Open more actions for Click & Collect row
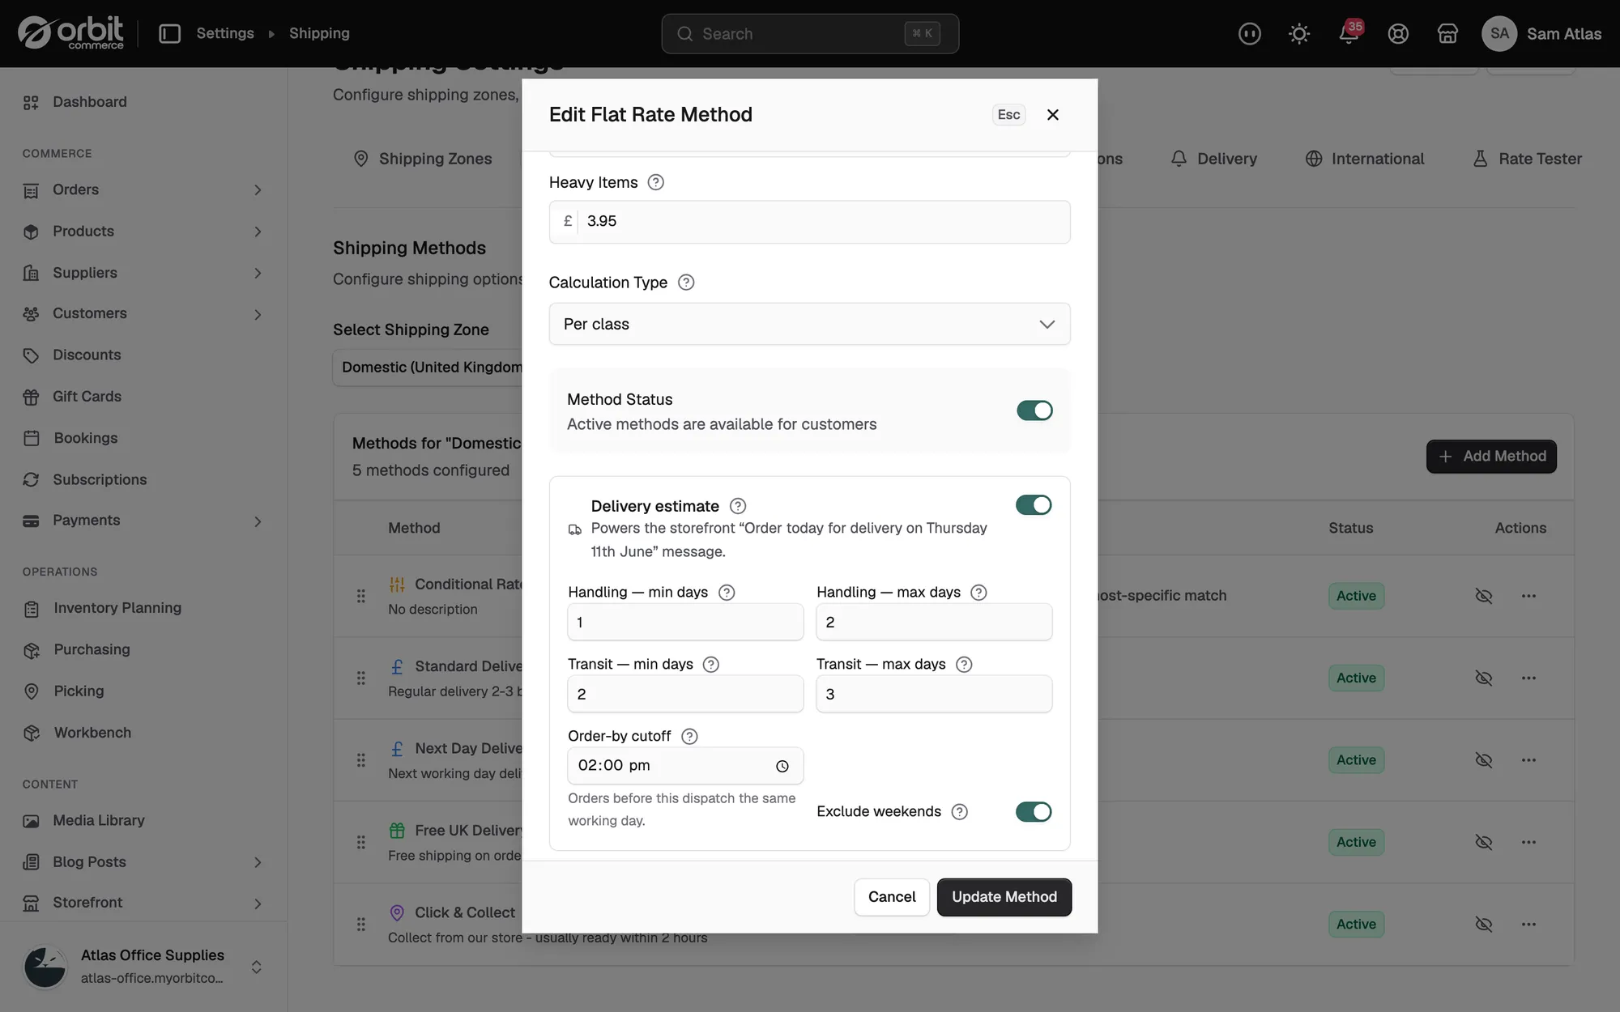Image resolution: width=1620 pixels, height=1012 pixels. click(x=1528, y=925)
